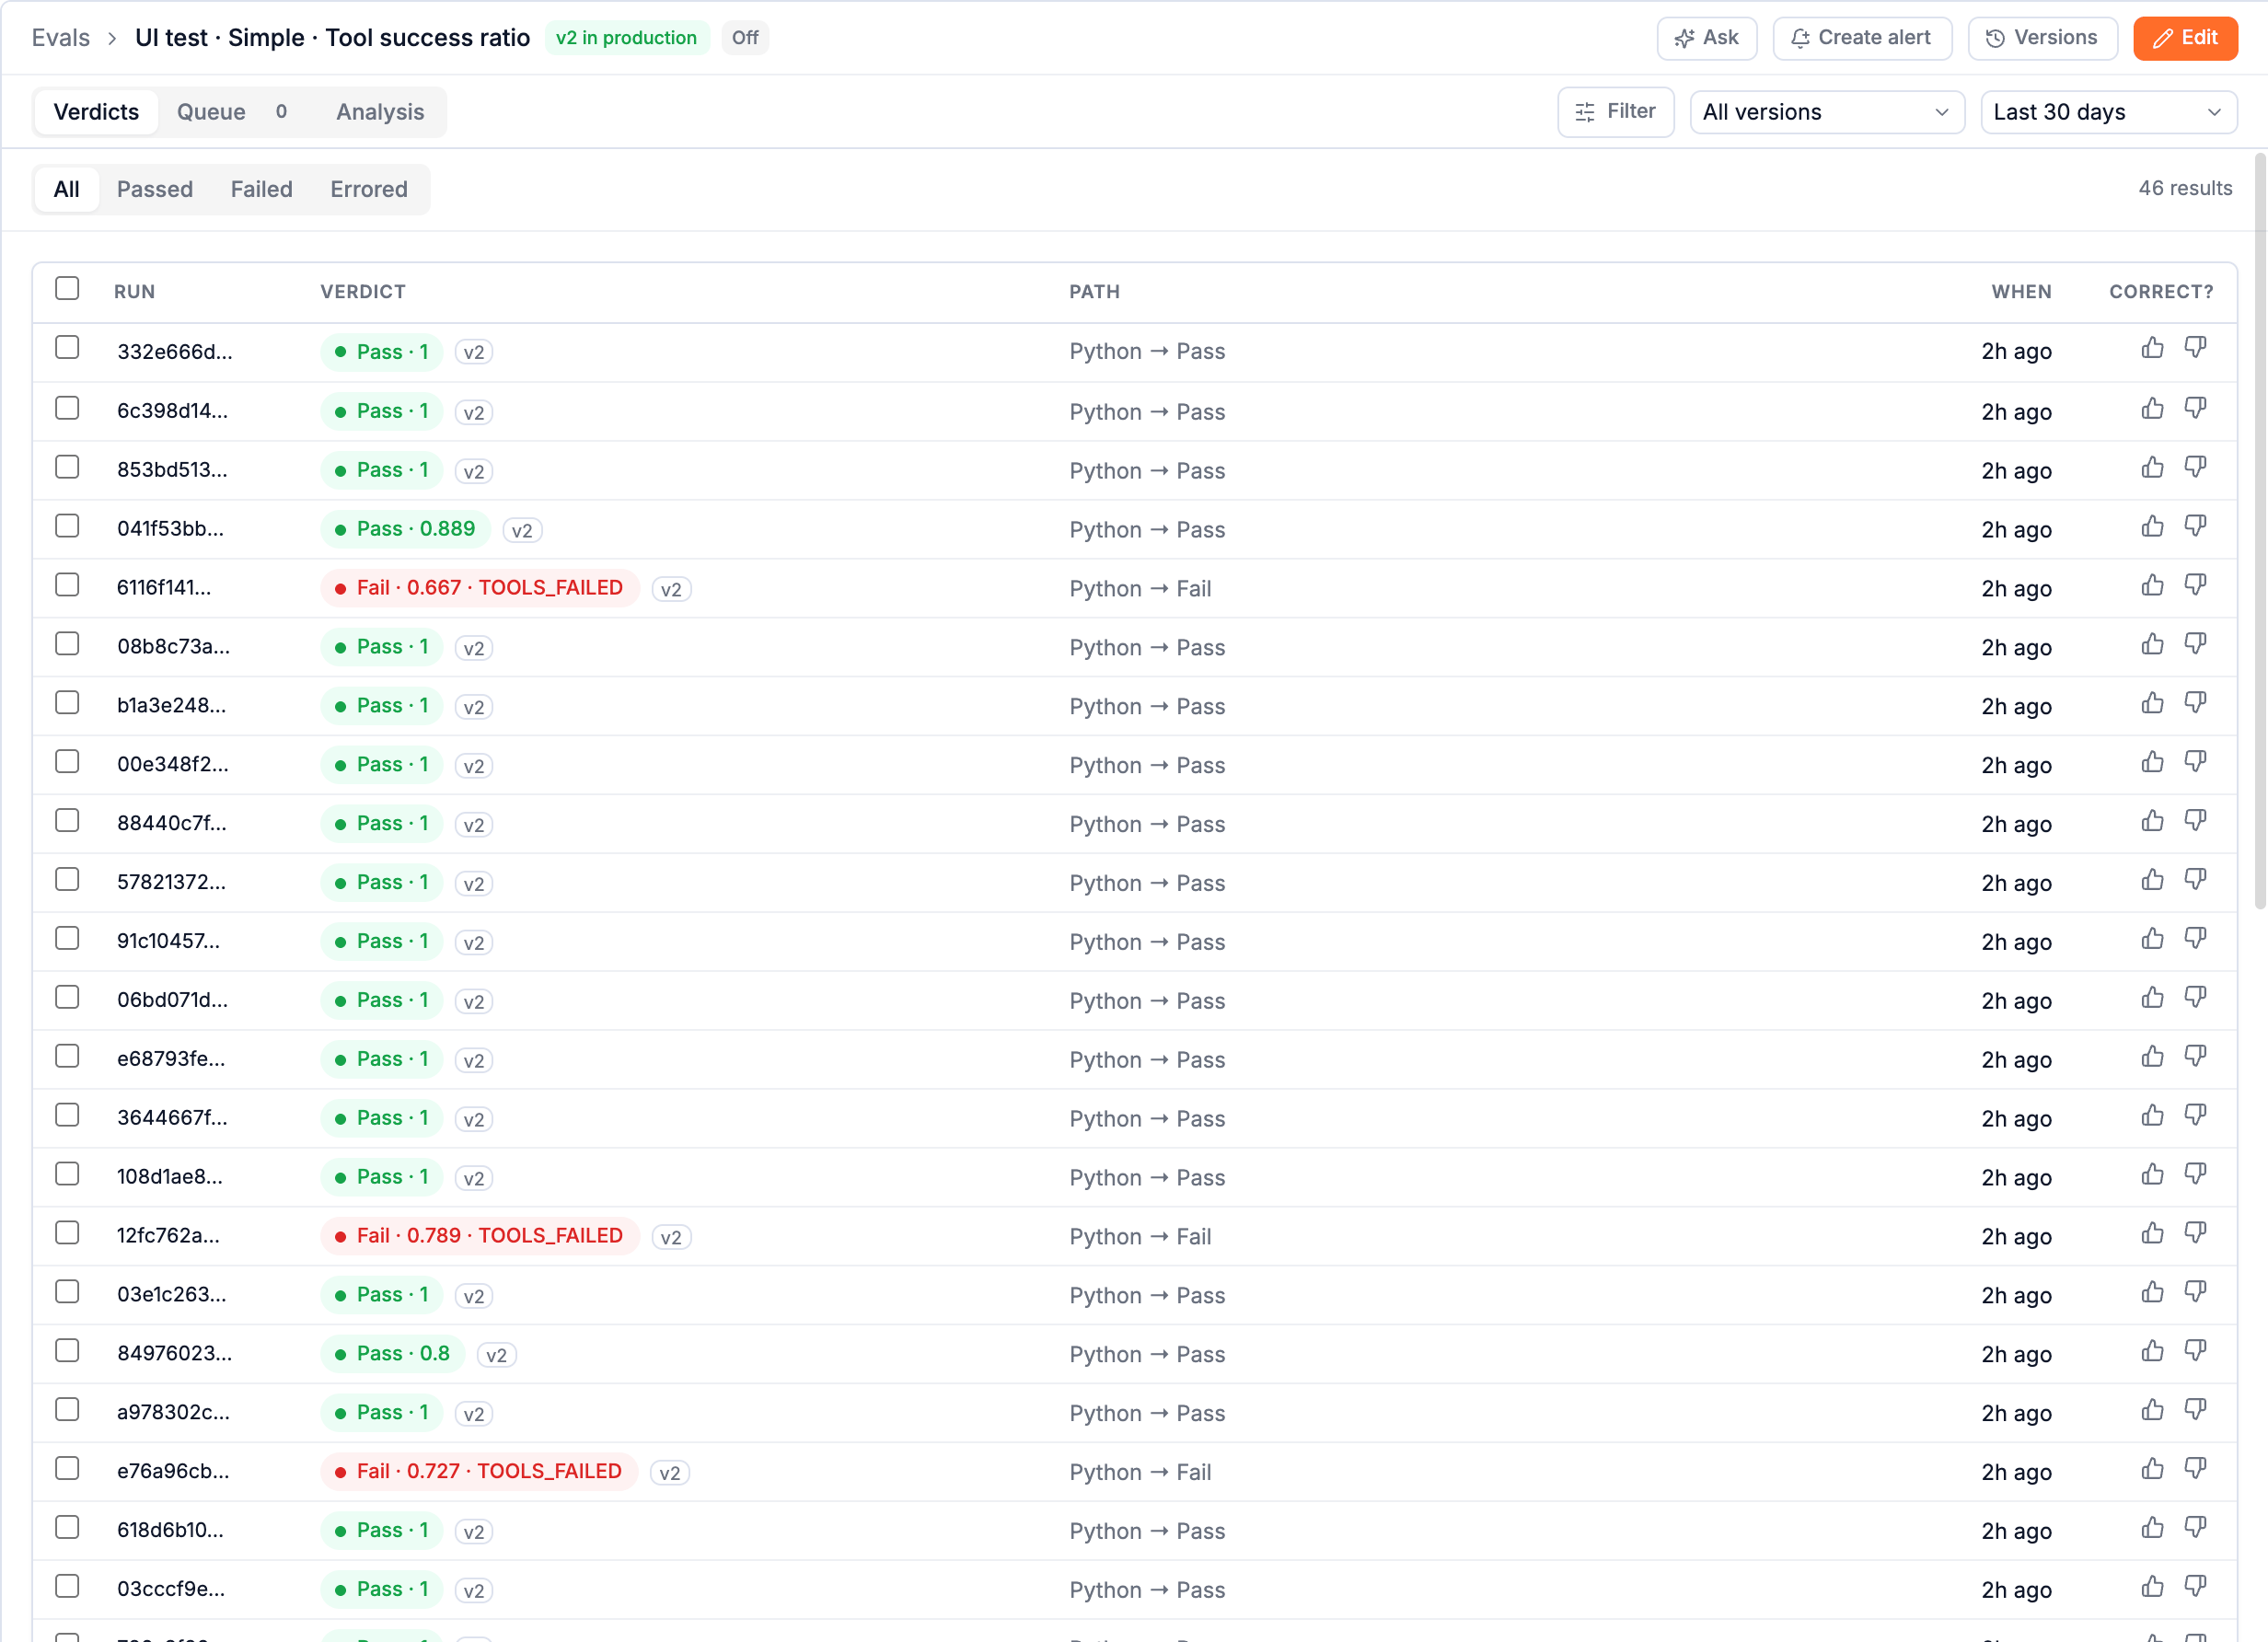Screen dimensions: 2268x1642
Task: Show only Failed verdicts
Action: 261,189
